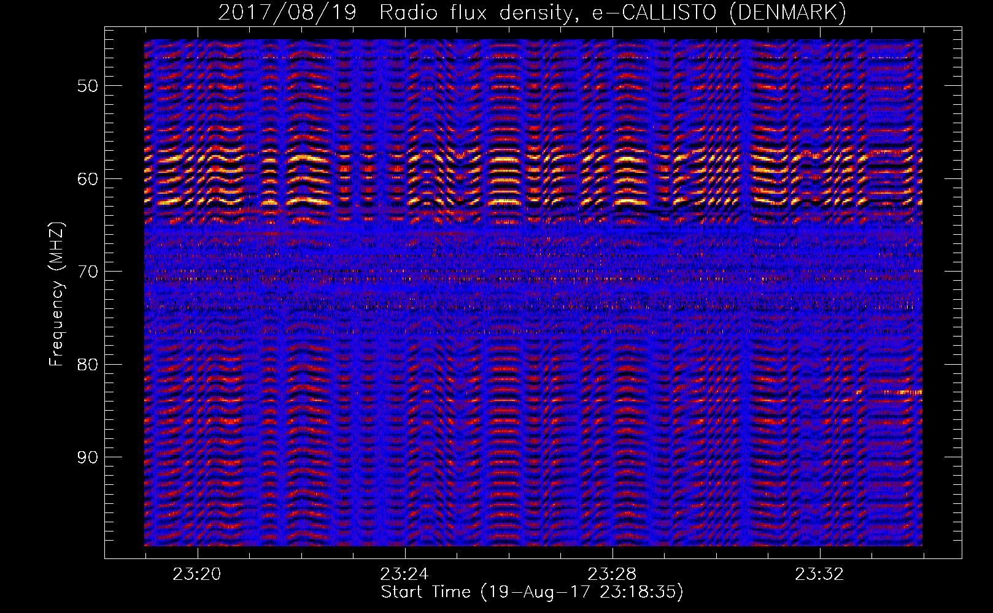This screenshot has width=993, height=613.
Task: Click the 23:24 time tick label
Action: (x=404, y=574)
